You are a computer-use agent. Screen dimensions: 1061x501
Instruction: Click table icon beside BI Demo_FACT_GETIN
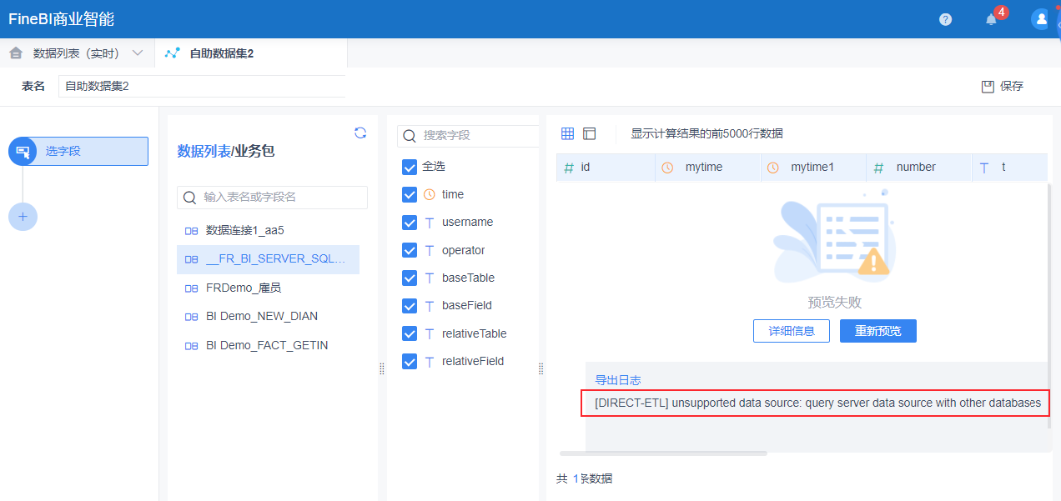pyautogui.click(x=191, y=346)
